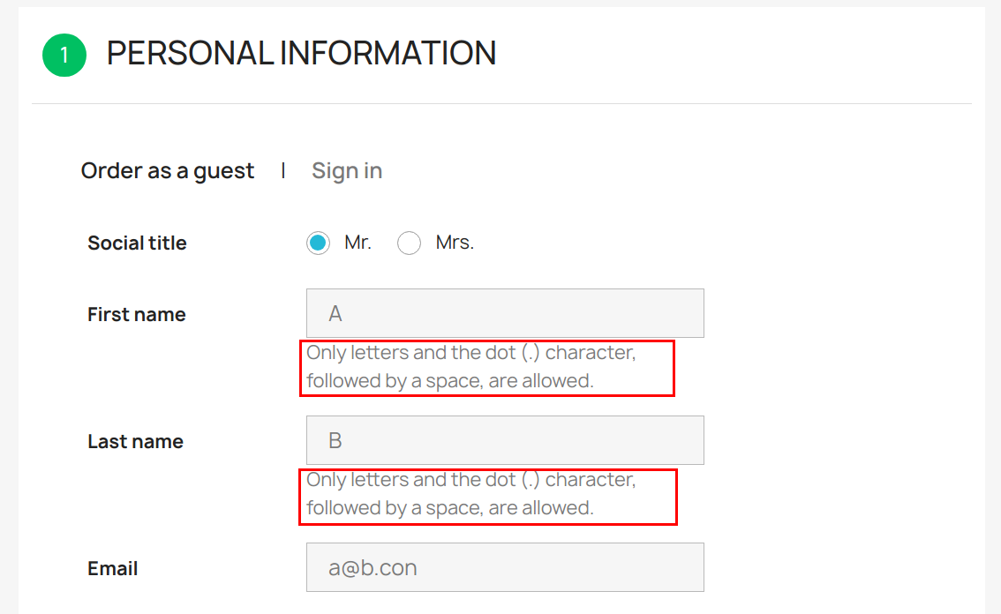
Task: Click the Social title label
Action: 137,243
